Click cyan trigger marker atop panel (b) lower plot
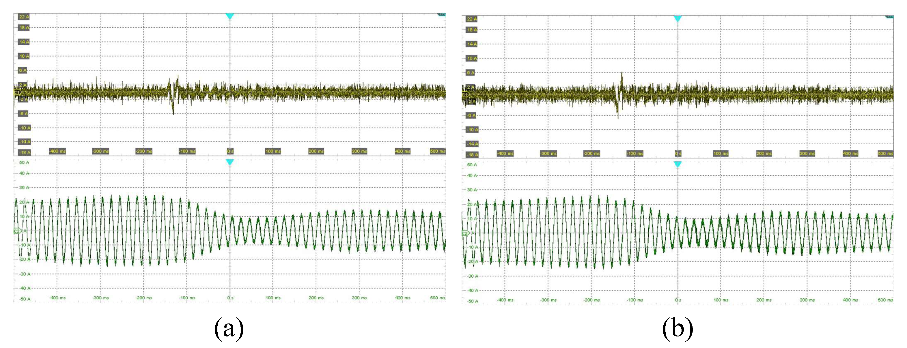The height and width of the screenshot is (348, 907). [678, 164]
